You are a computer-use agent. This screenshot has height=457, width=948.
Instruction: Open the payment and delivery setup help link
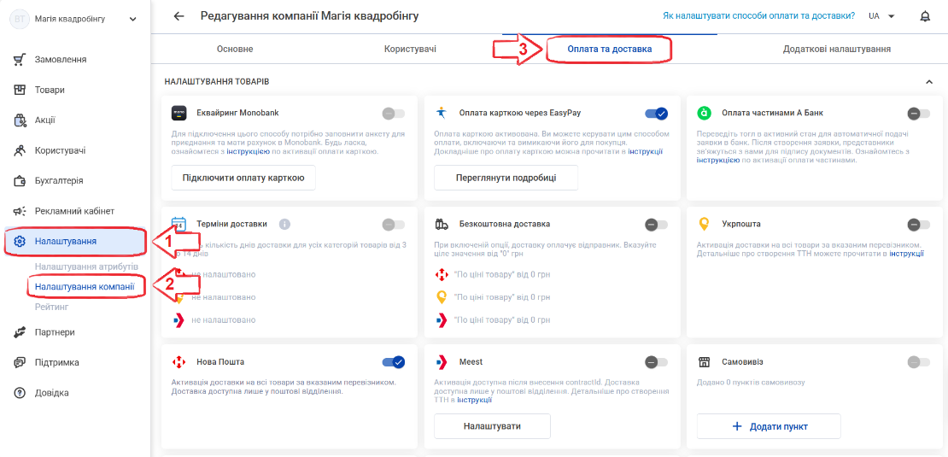click(x=758, y=16)
